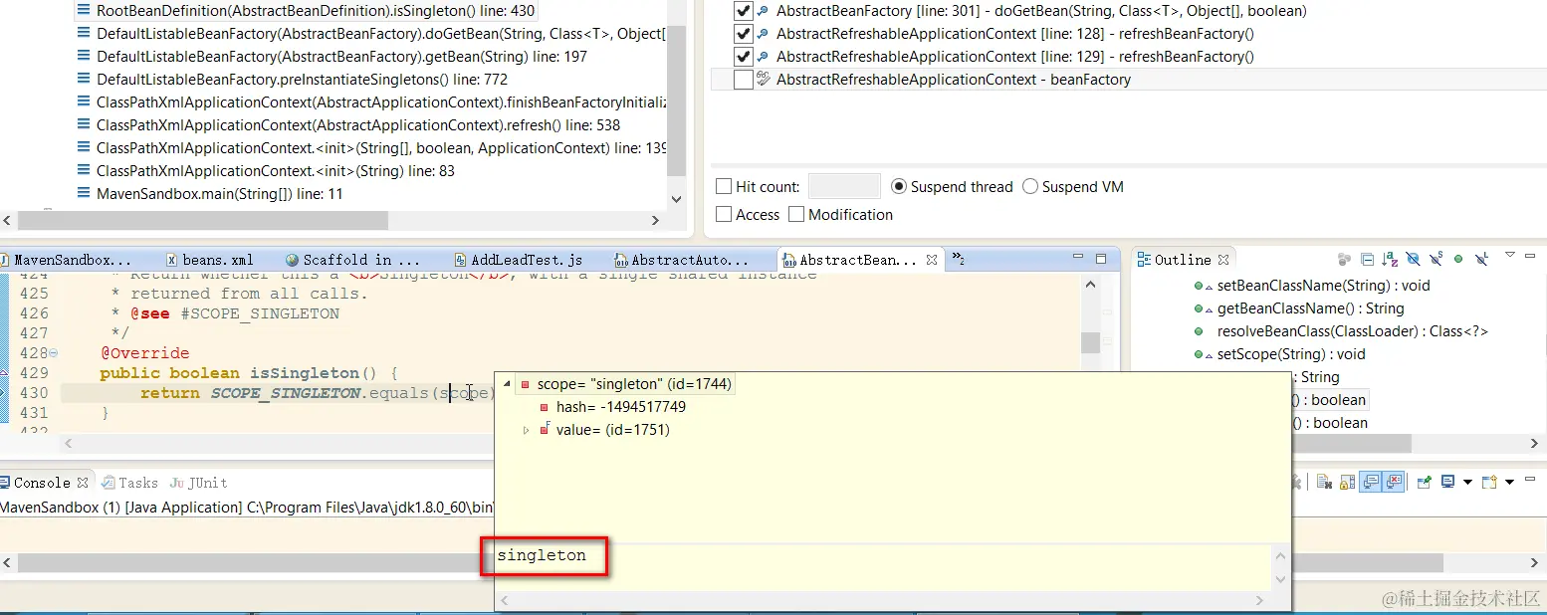Click the stack frame list scrollbar down arrow

click(677, 198)
